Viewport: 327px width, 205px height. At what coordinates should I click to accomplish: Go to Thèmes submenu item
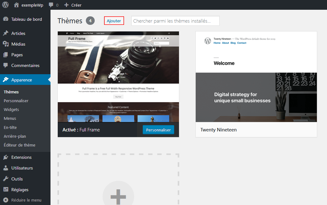11,92
